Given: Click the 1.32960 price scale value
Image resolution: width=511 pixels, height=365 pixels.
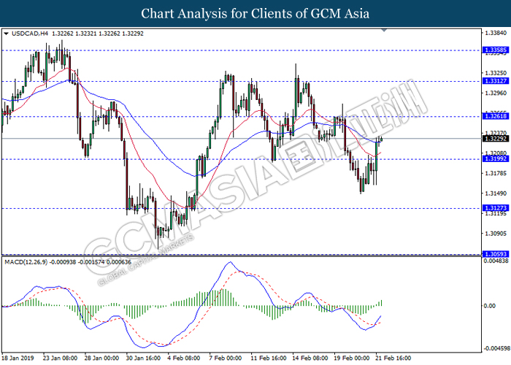Looking at the screenshot, I should 496,93.
